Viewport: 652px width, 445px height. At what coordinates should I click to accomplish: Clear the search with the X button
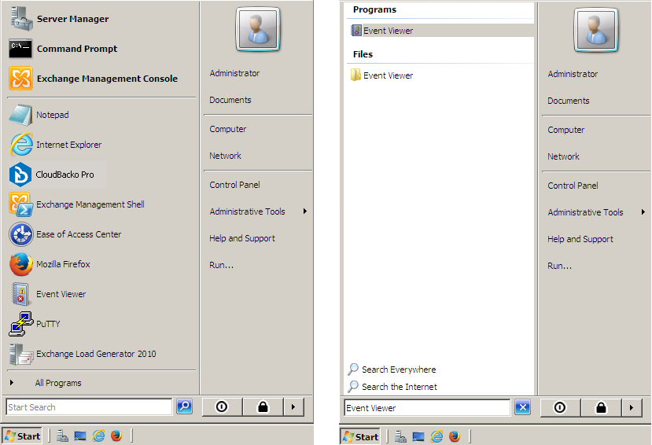click(523, 407)
